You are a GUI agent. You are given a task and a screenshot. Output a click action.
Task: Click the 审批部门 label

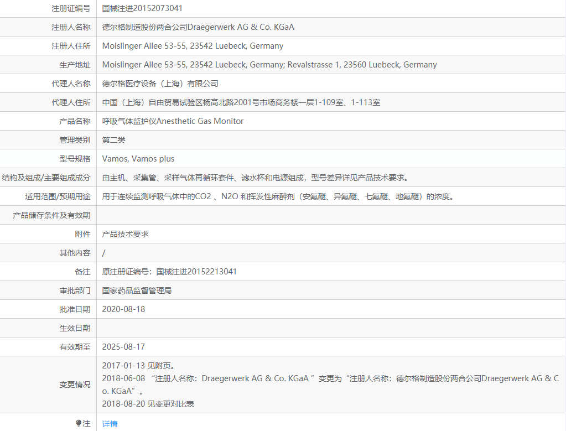75,290
